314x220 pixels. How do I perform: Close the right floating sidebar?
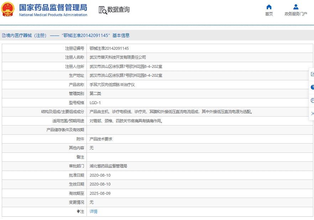[313, 114]
